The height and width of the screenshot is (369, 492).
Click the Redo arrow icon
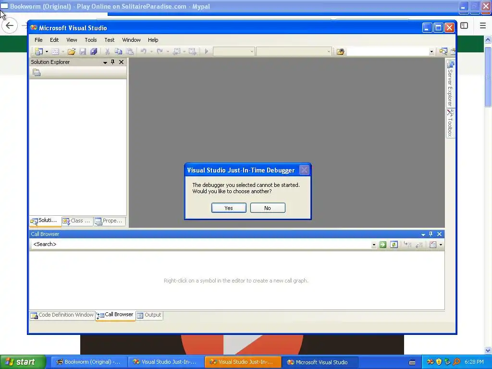[160, 51]
